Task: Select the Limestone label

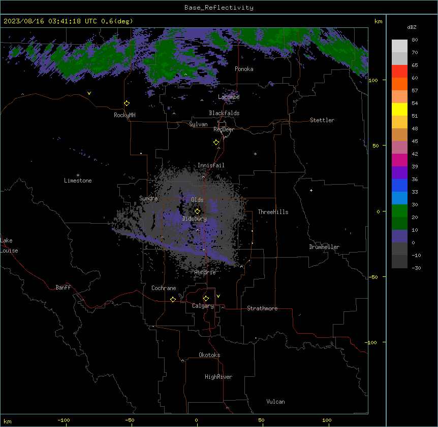Action: [78, 181]
